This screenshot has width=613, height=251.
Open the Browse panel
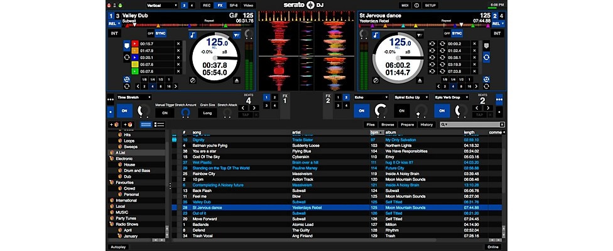pyautogui.click(x=388, y=124)
